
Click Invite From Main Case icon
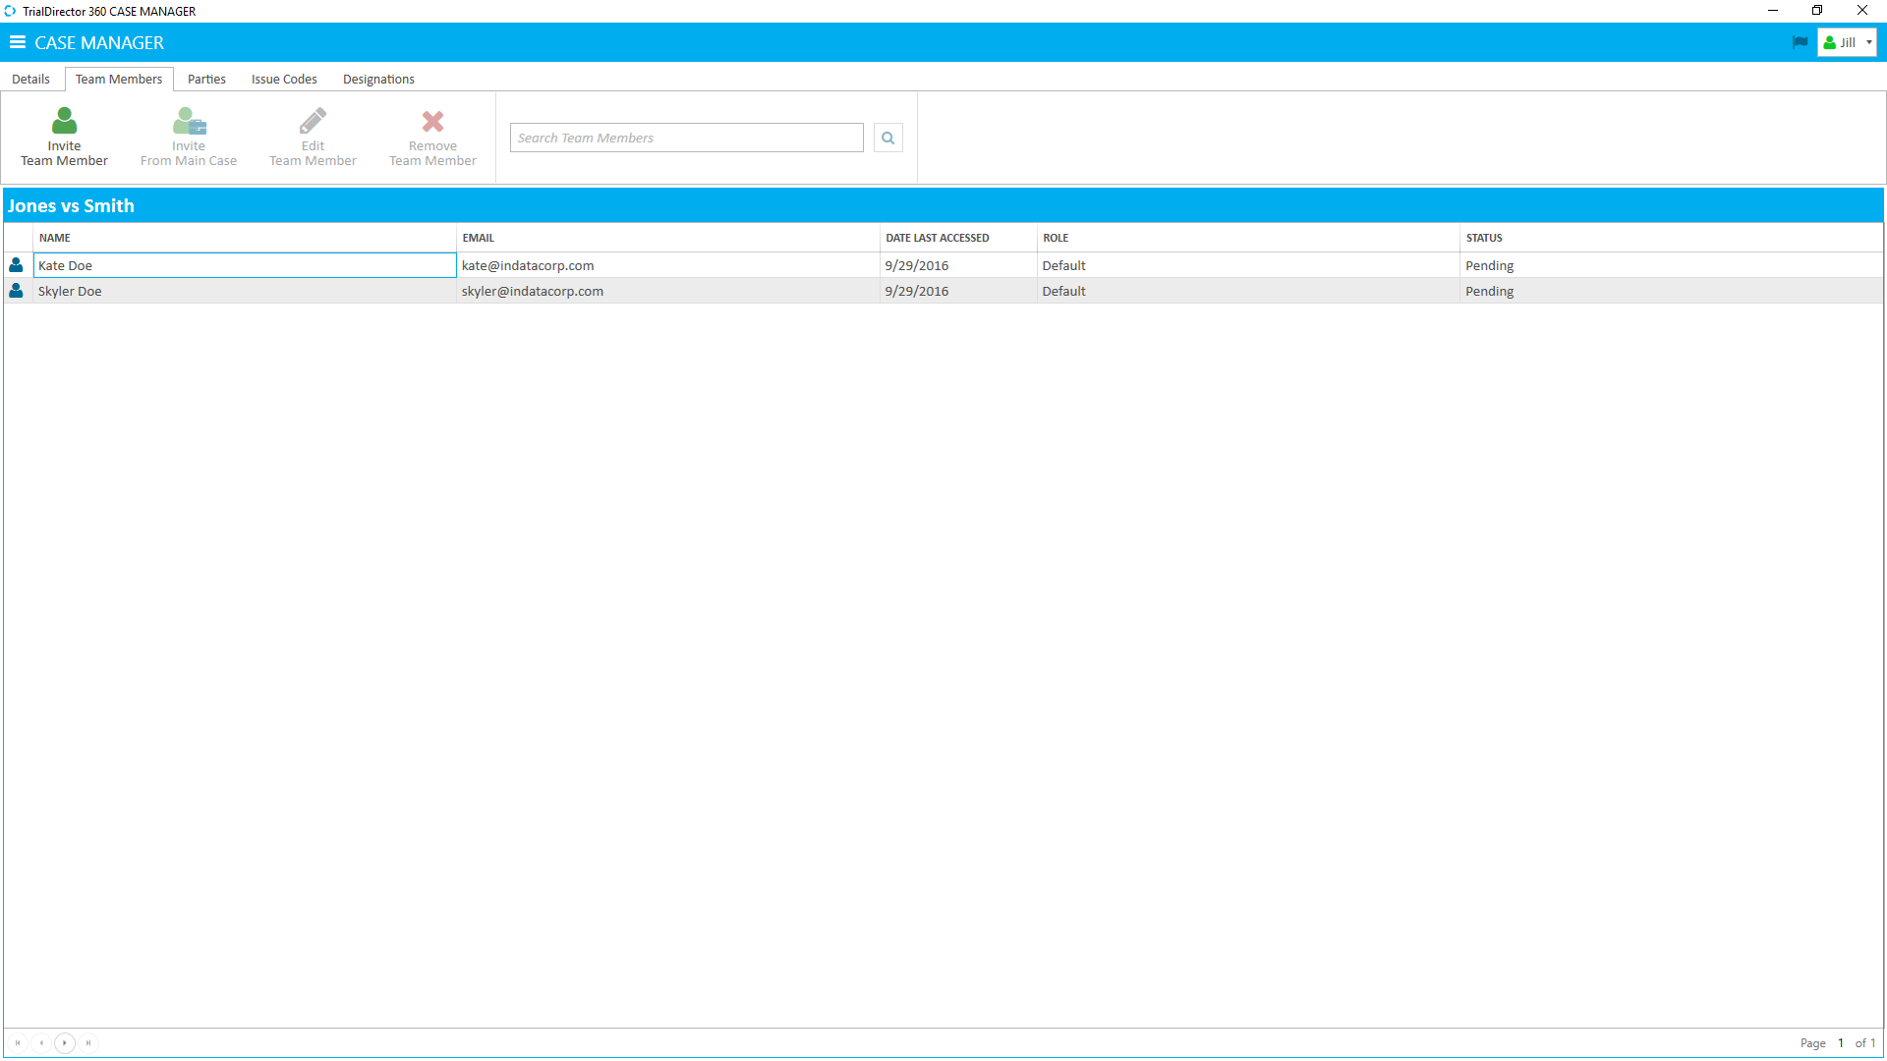tap(189, 121)
